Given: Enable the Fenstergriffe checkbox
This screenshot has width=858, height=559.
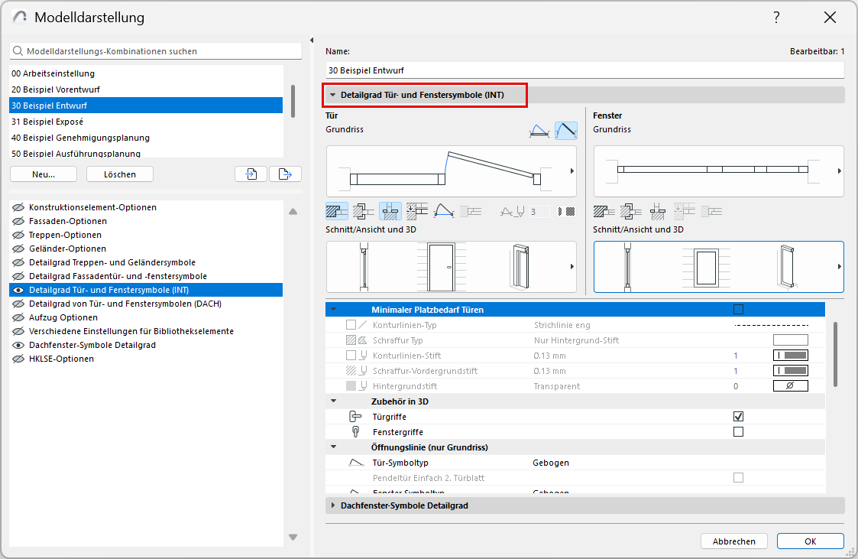Looking at the screenshot, I should pyautogui.click(x=738, y=432).
